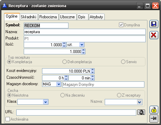Image resolution: width=161 pixels, height=125 pixels.
Task: Switch to the Ogólne tab
Action: pyautogui.click(x=12, y=17)
